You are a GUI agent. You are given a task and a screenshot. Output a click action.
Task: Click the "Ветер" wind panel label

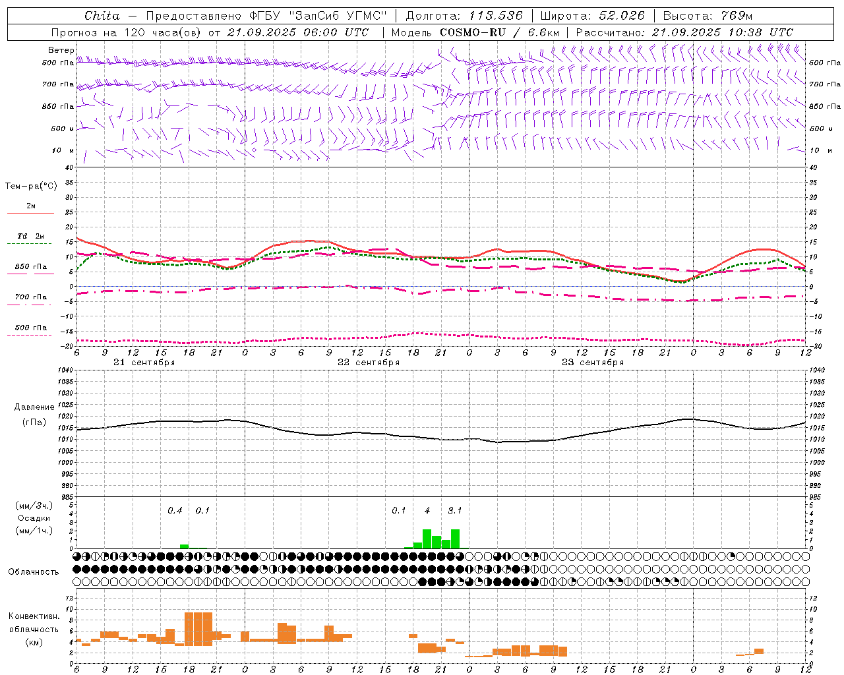point(61,50)
